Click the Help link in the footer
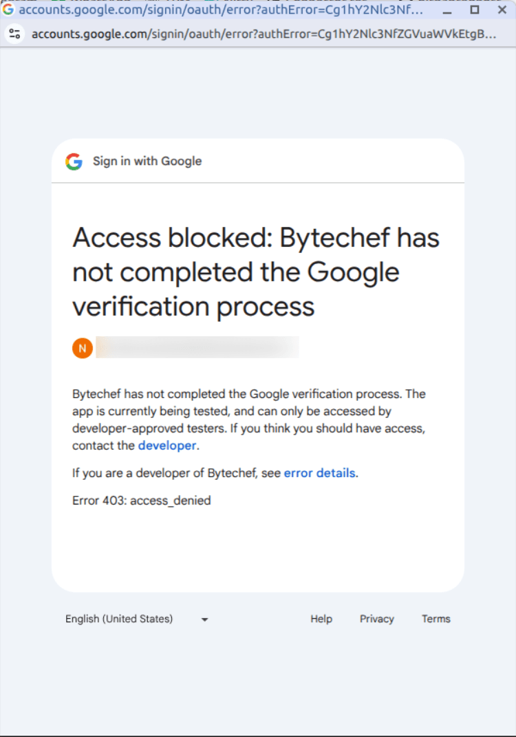Viewport: 516px width, 737px height. tap(321, 619)
